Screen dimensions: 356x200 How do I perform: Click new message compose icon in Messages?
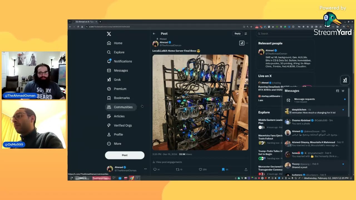click(x=338, y=91)
